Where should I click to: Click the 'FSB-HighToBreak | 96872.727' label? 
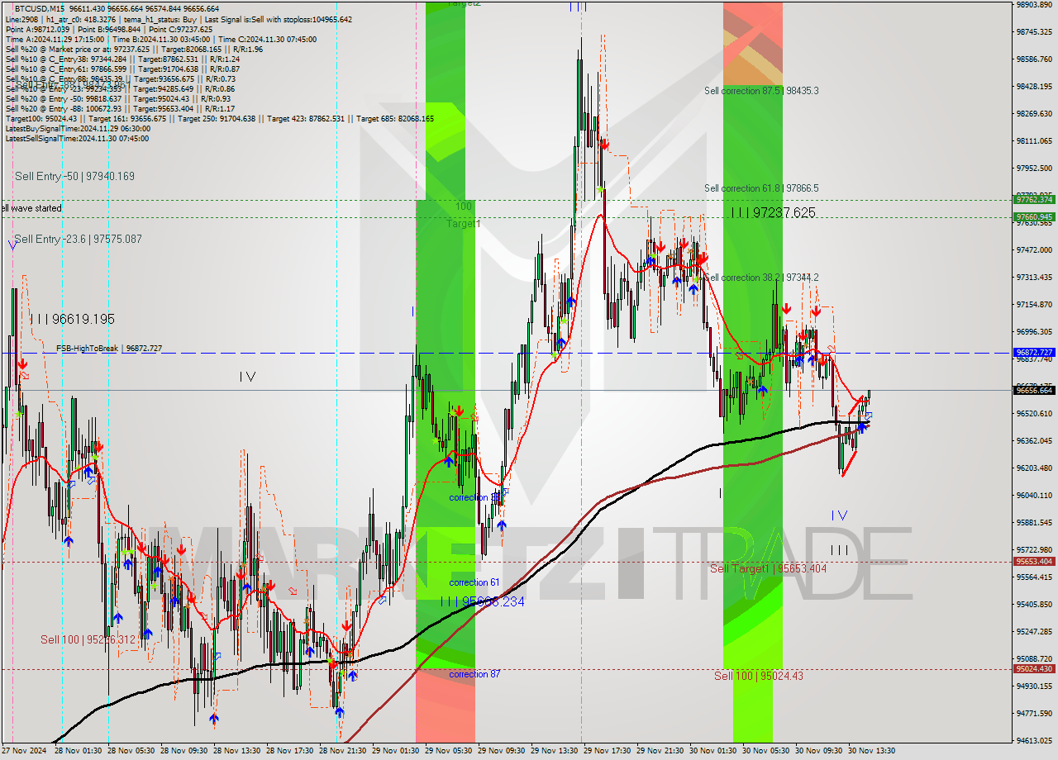109,349
